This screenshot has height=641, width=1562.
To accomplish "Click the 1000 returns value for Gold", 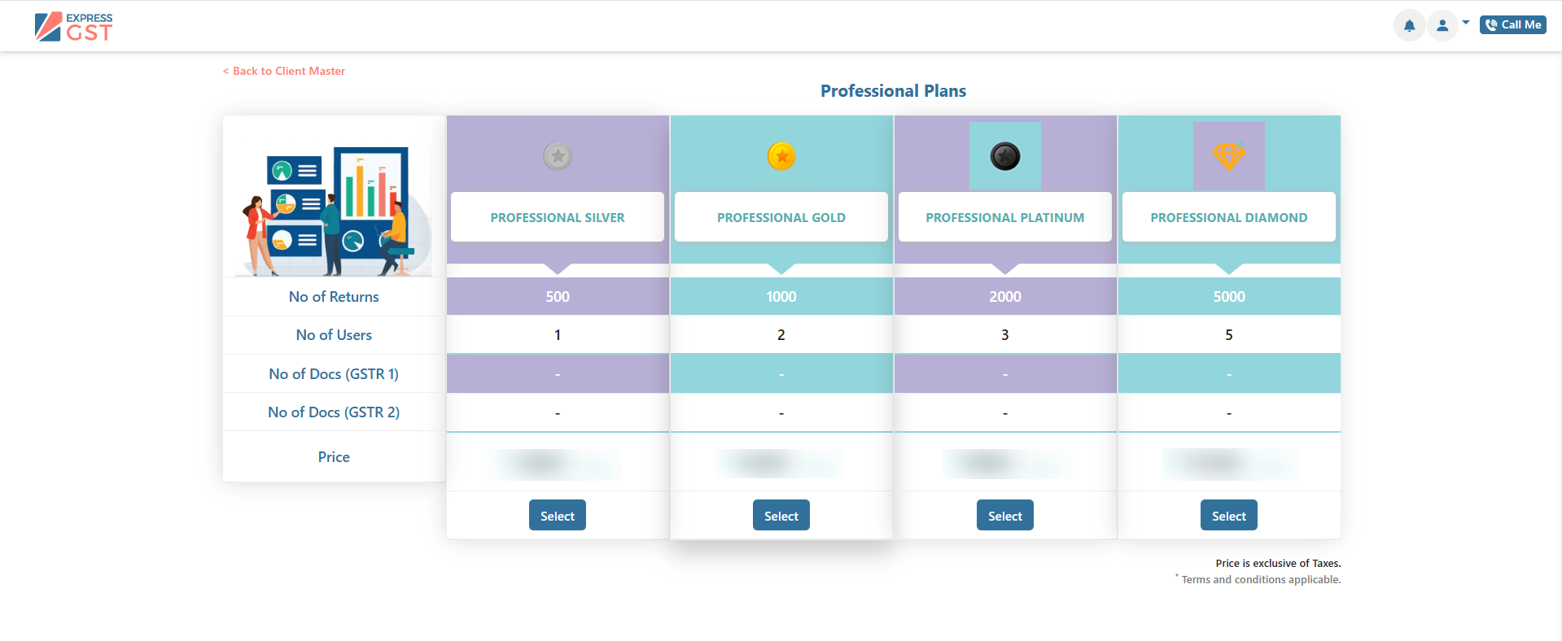I will tap(781, 297).
